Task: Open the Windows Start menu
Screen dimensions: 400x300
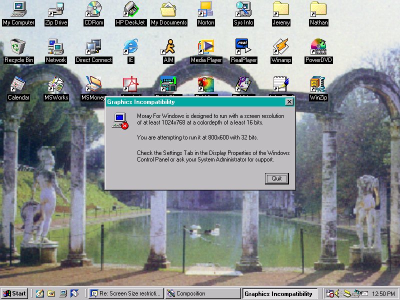Action: click(x=14, y=293)
